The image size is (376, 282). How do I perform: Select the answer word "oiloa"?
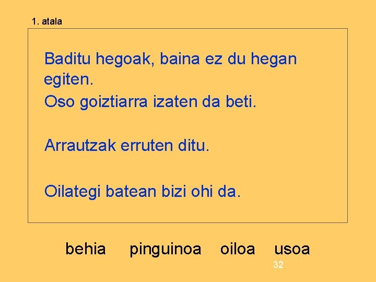[238, 249]
